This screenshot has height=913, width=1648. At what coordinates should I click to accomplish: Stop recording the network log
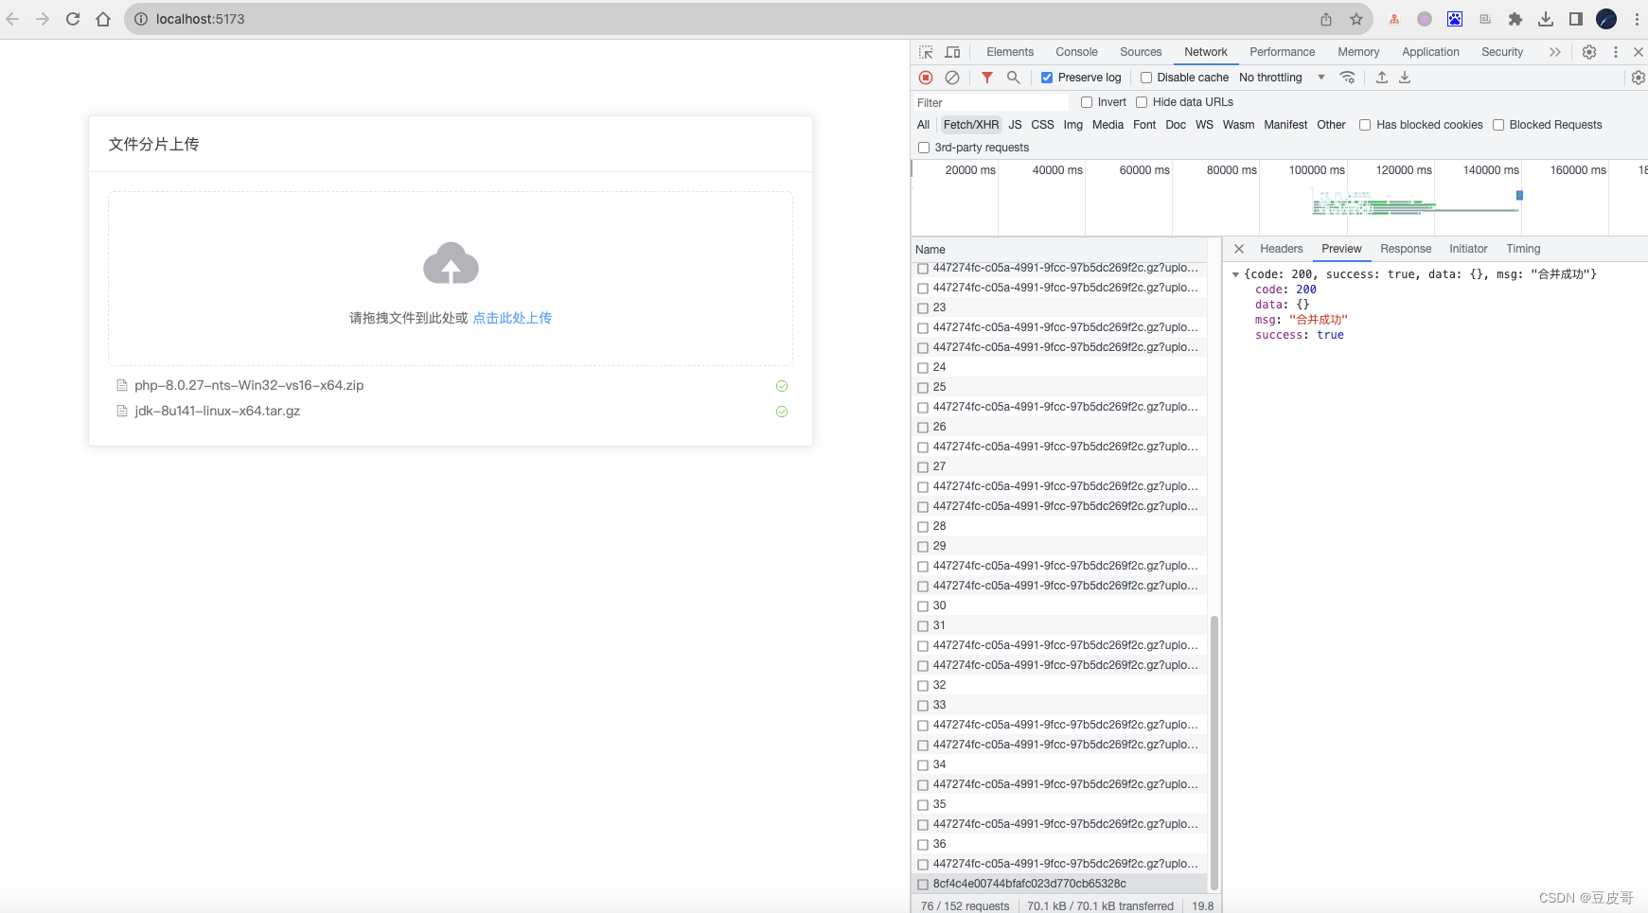click(x=926, y=78)
